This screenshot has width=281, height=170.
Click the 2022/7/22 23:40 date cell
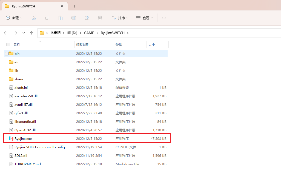coord(89,113)
